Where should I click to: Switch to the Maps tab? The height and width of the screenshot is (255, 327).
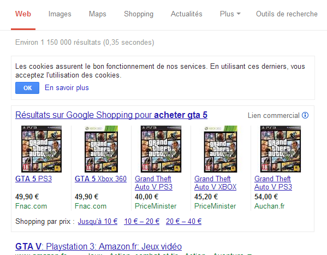tap(97, 14)
